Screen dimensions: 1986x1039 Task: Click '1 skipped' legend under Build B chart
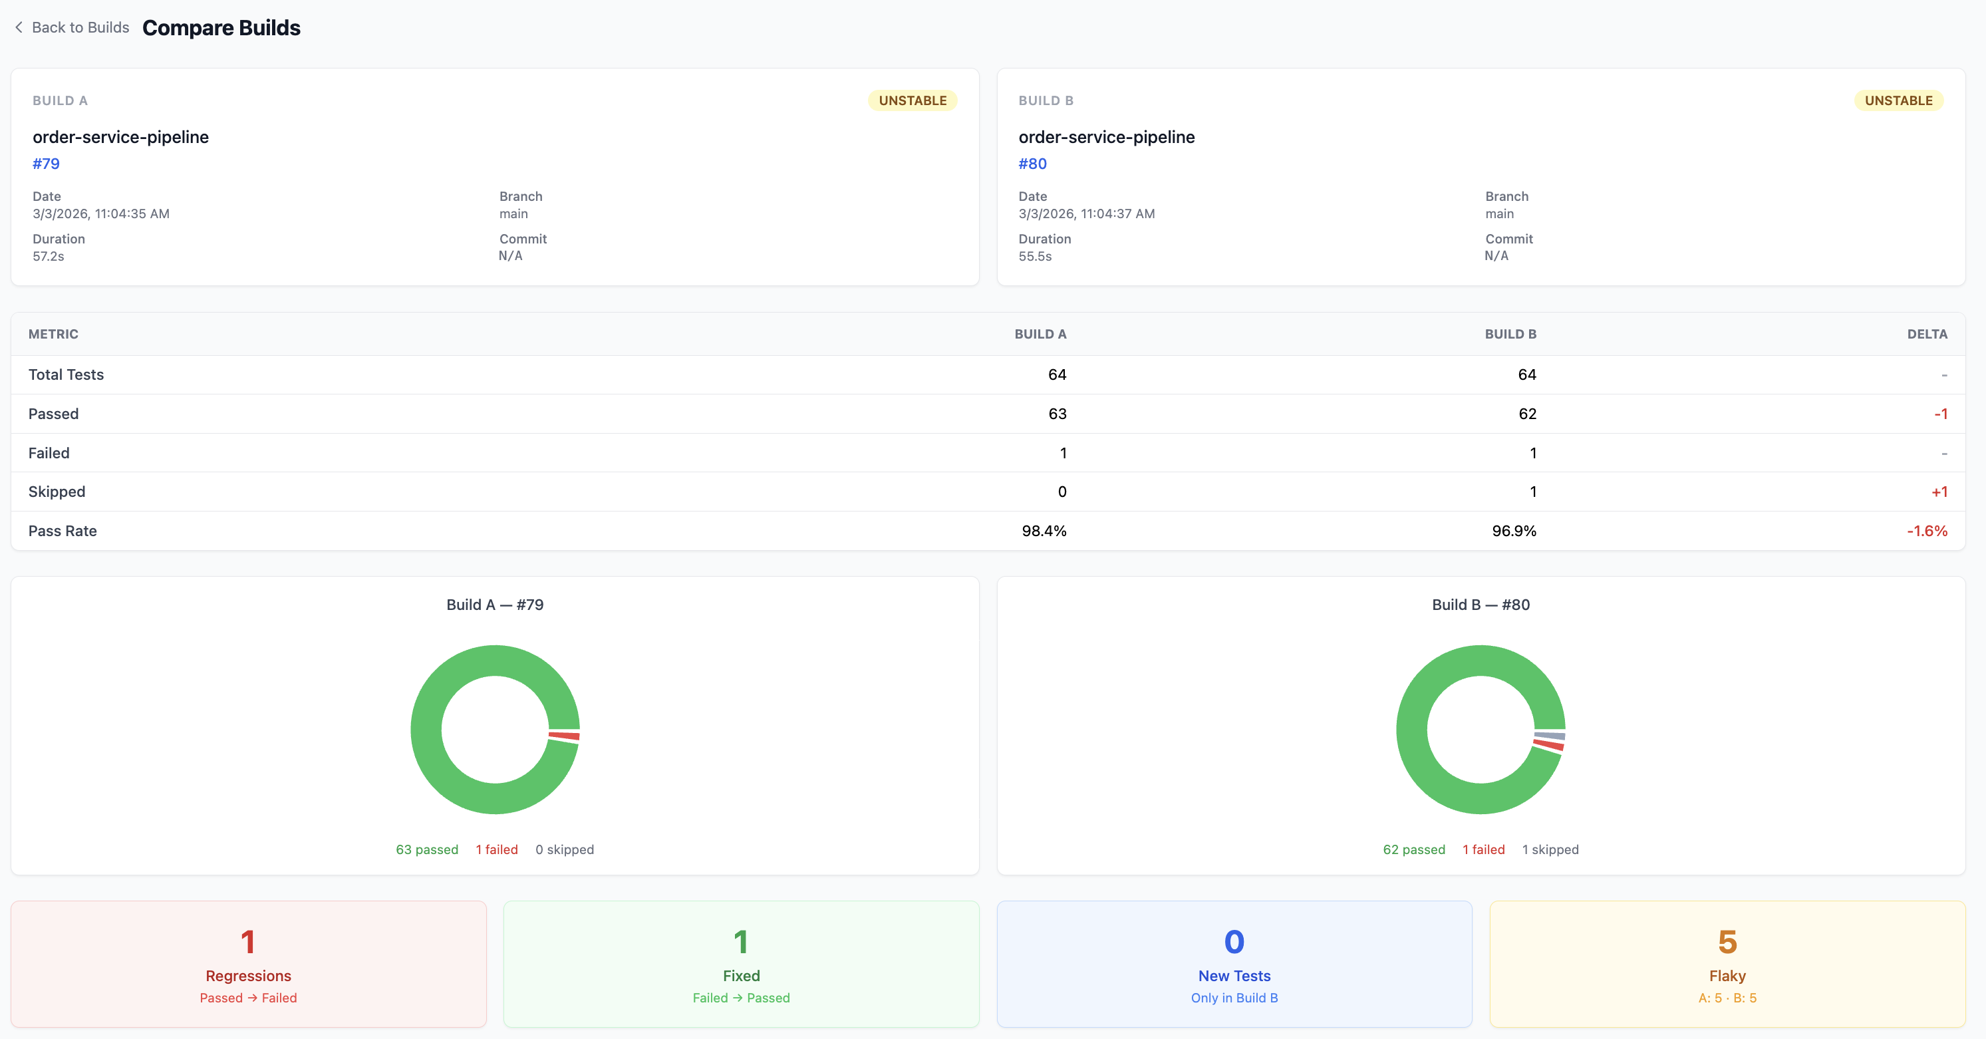(x=1550, y=849)
